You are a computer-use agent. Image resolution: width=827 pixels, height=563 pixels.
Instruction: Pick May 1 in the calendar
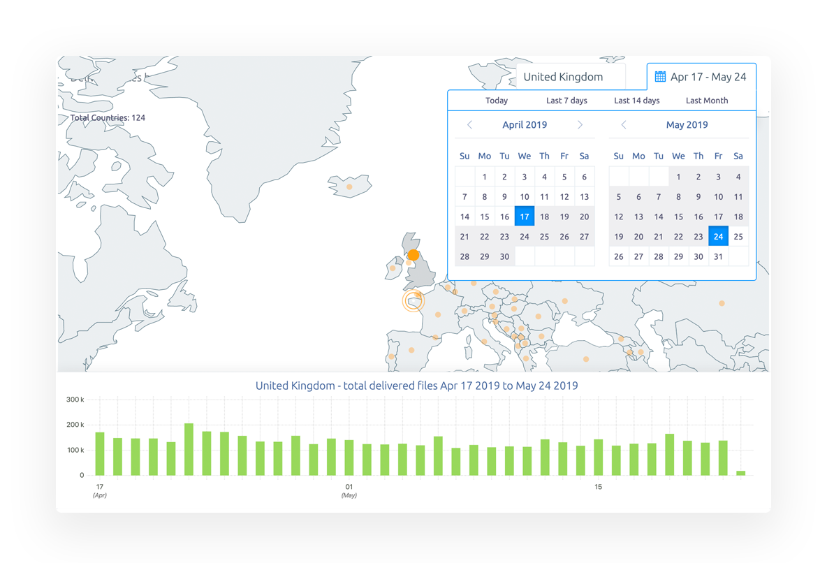678,177
